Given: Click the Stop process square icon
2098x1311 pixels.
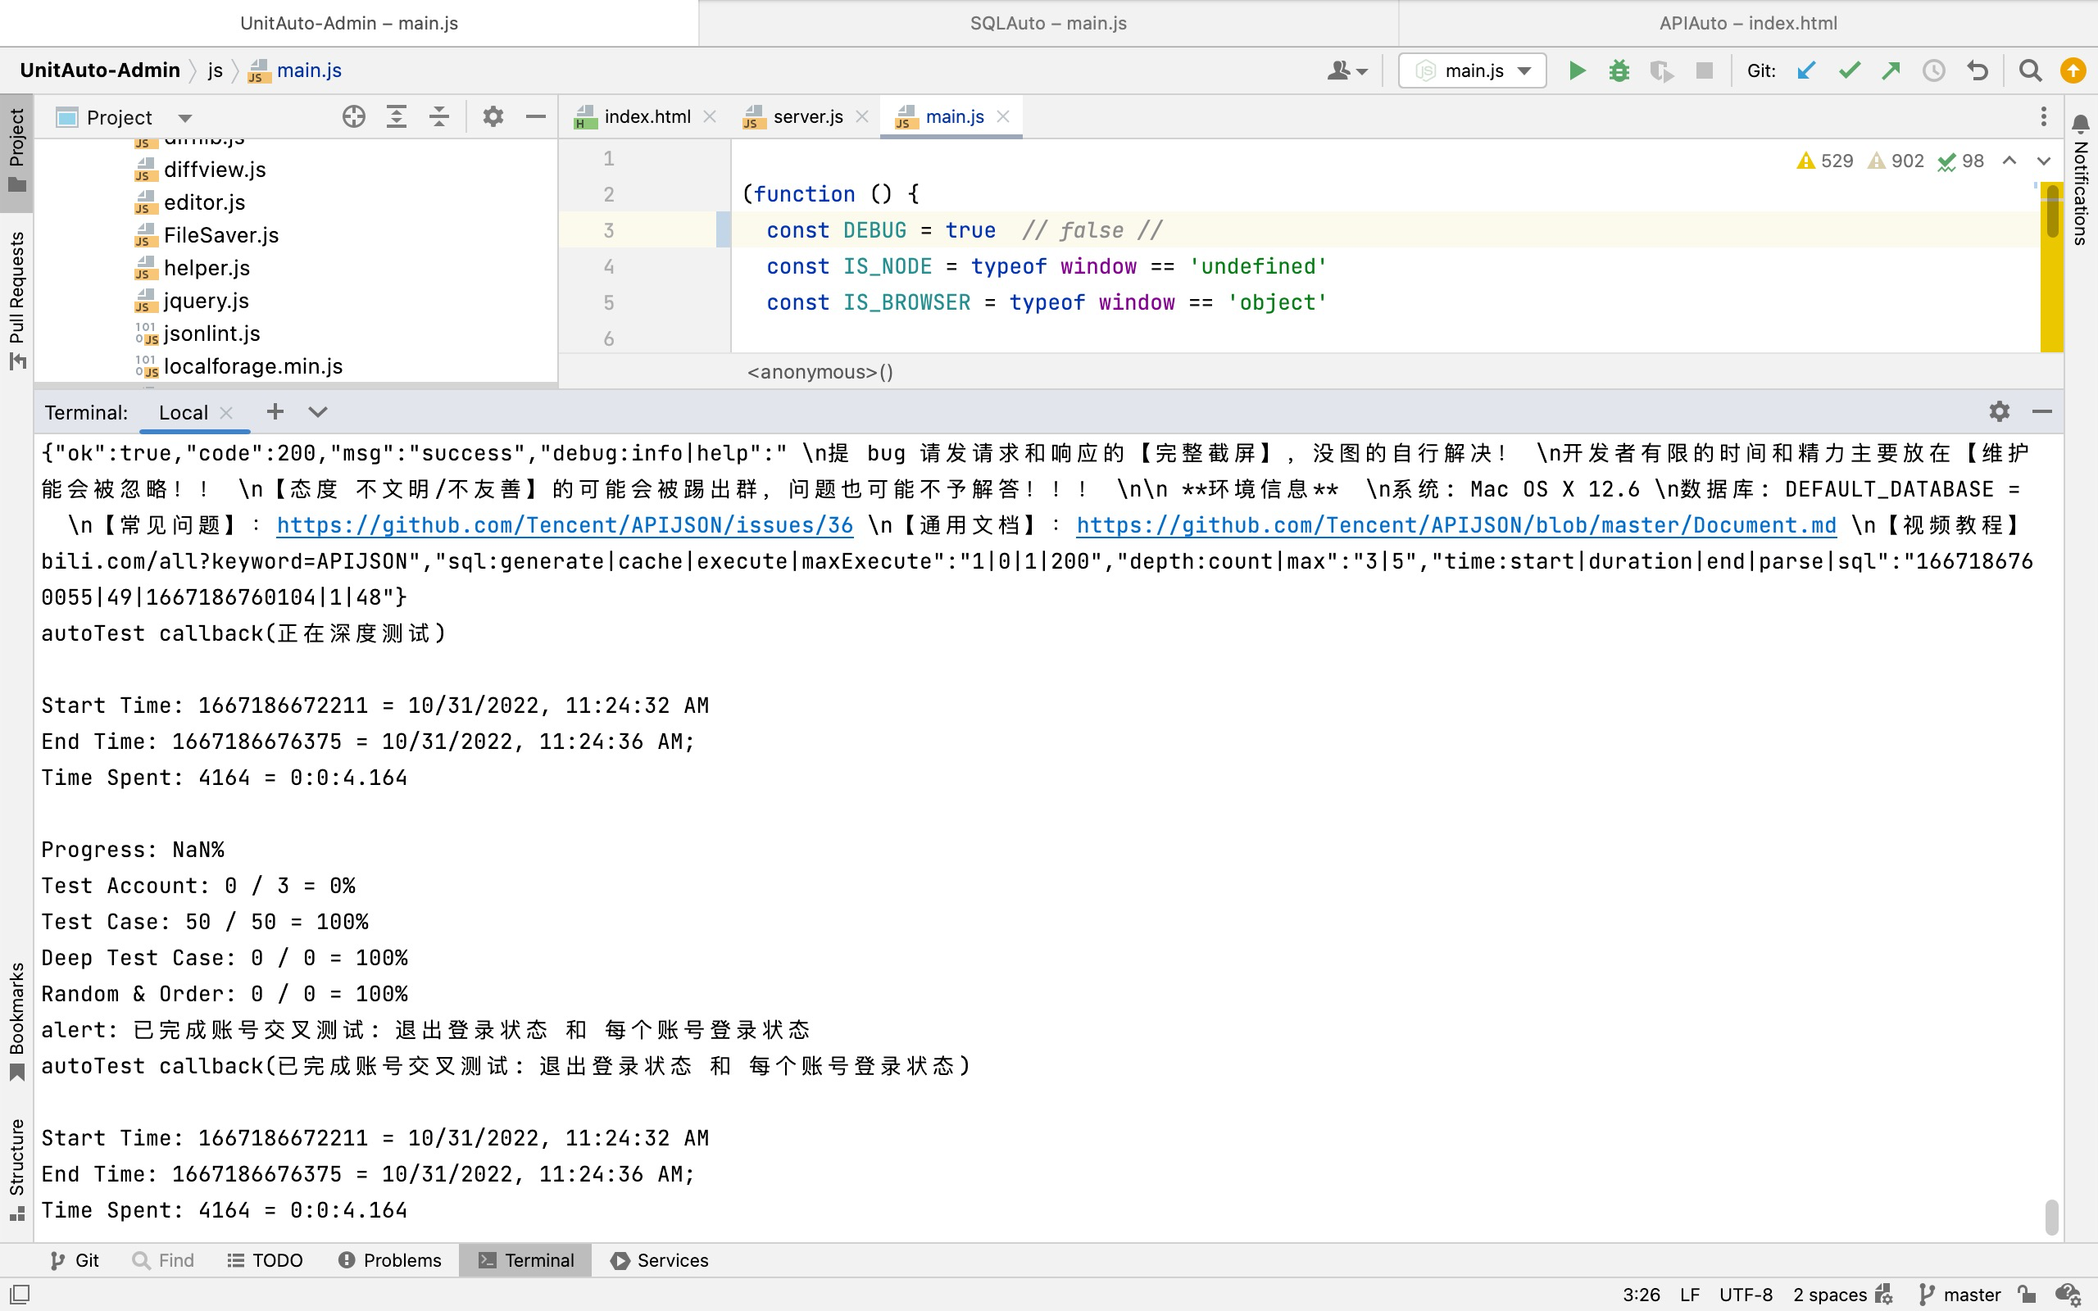Looking at the screenshot, I should tap(1704, 70).
